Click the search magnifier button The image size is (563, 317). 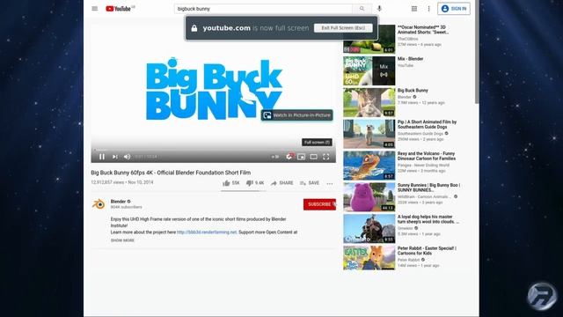(x=362, y=9)
